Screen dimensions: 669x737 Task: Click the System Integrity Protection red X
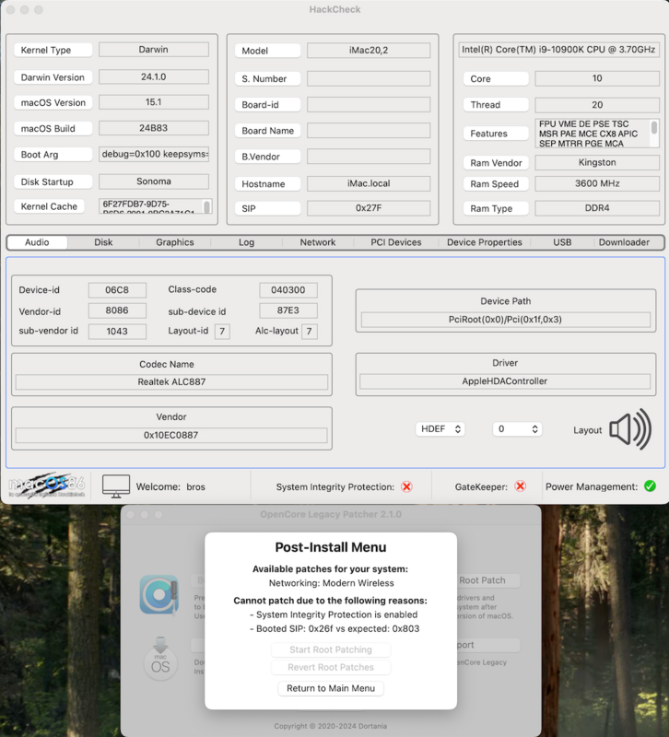pyautogui.click(x=406, y=486)
